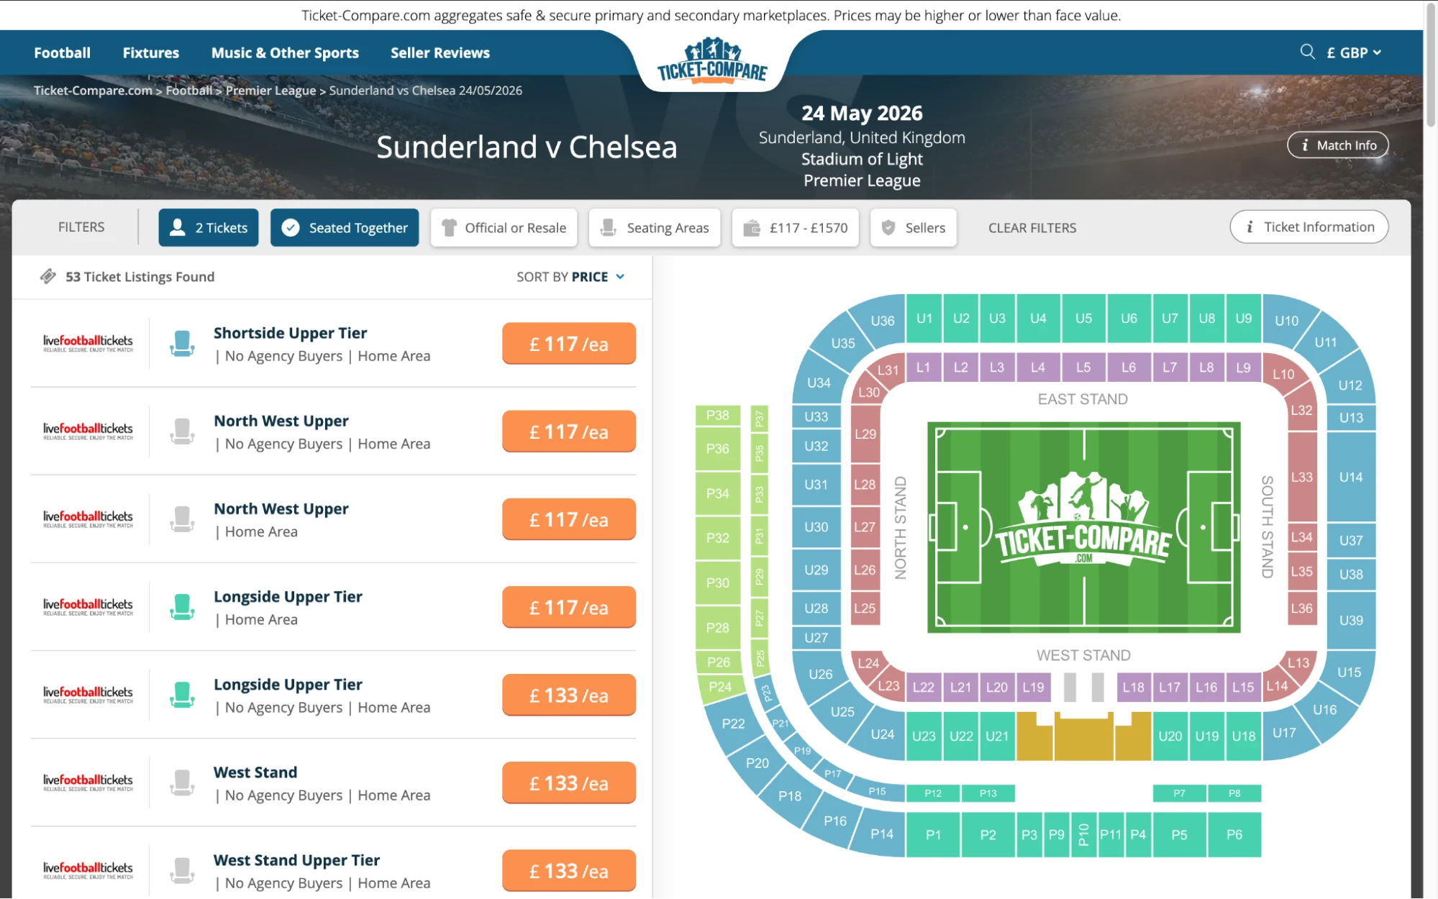
Task: Disable filters via Clear Filters
Action: pyautogui.click(x=1032, y=227)
